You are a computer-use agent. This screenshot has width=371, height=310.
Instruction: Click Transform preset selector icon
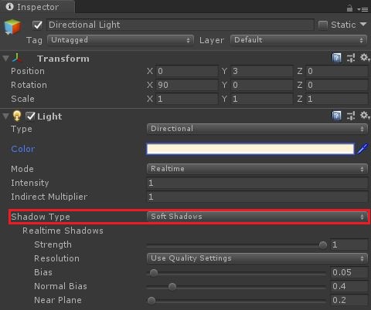coord(351,58)
